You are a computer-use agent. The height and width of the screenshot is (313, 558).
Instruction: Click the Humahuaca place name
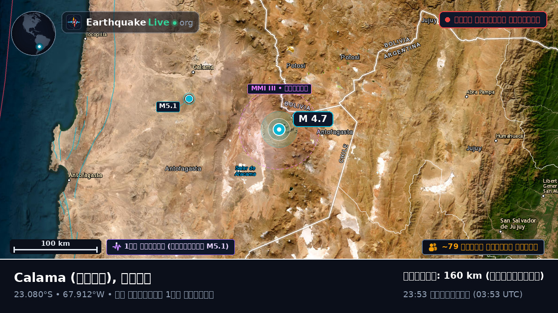click(509, 136)
